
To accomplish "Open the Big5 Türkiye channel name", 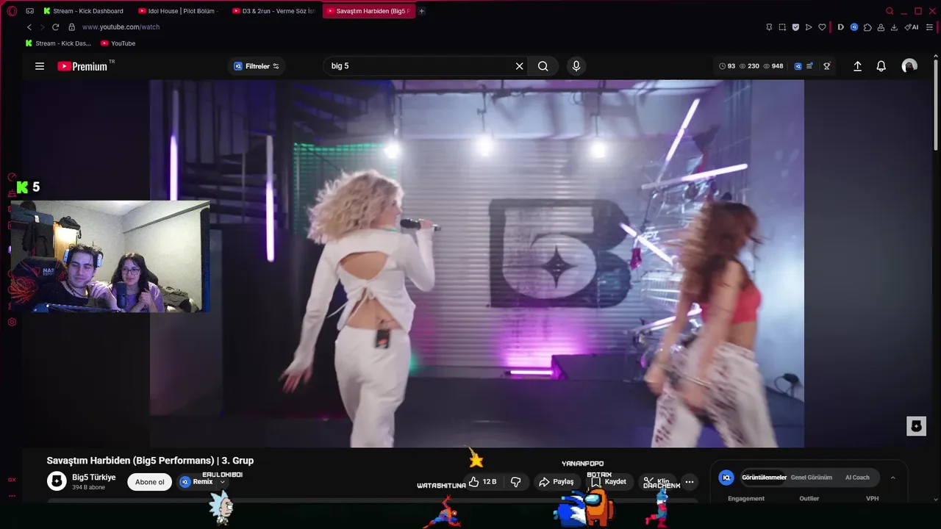I will (93, 478).
